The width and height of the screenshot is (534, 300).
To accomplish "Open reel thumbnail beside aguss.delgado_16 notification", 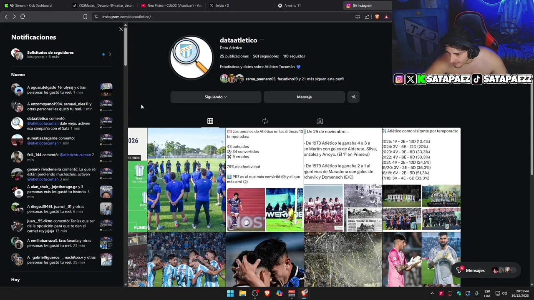I will click(106, 90).
